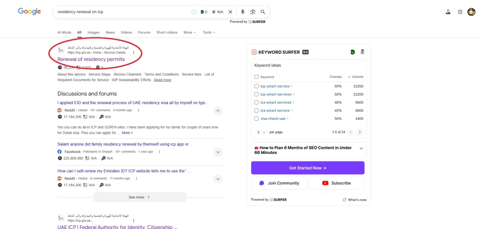The image size is (481, 229).
Task: Switch to Short videos tab
Action: [x=167, y=32]
